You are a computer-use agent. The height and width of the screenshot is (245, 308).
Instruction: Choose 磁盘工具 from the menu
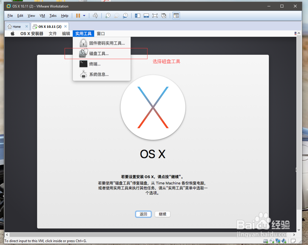[x=102, y=53]
